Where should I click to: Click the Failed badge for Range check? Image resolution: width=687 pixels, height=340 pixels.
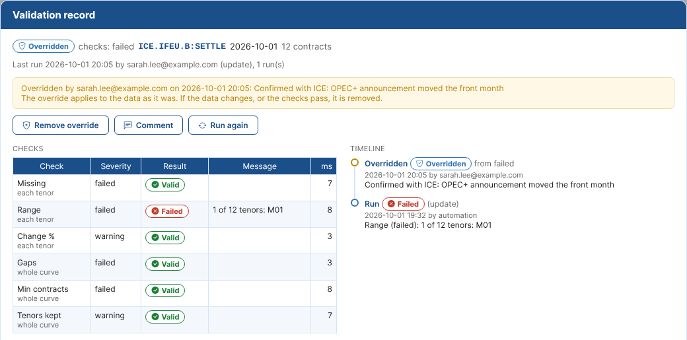pyautogui.click(x=167, y=211)
